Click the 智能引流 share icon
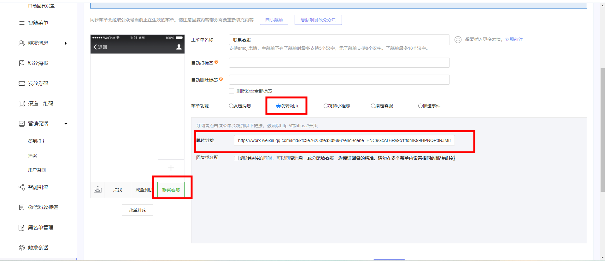Image resolution: width=605 pixels, height=261 pixels. pos(22,187)
